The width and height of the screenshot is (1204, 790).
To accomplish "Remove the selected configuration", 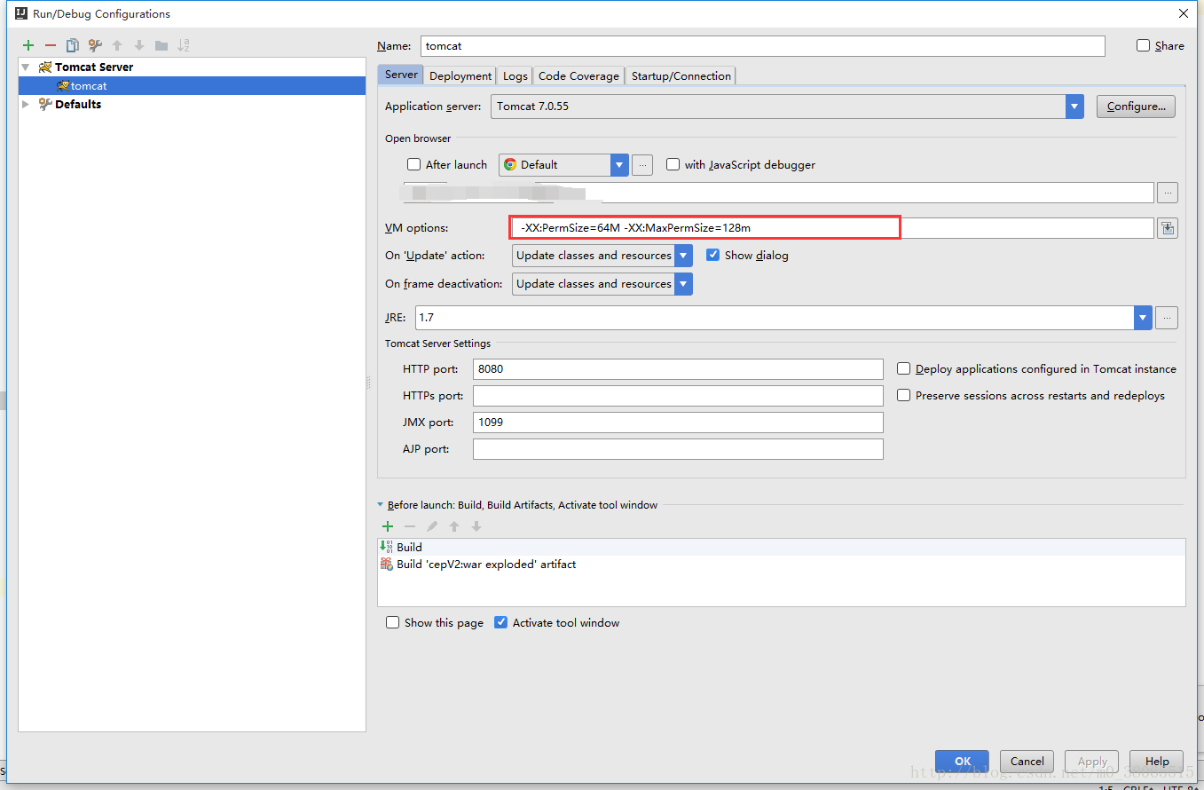I will 51,45.
